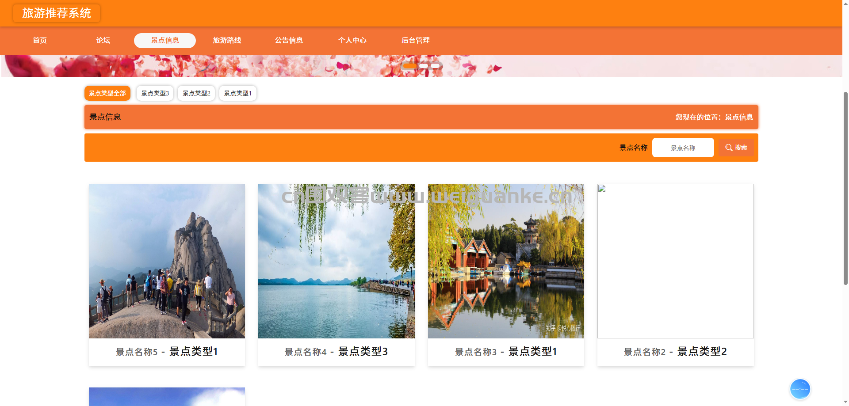This screenshot has height=406, width=849.
Task: Click the 景点名称3 - 景点类型1 caption
Action: pyautogui.click(x=506, y=352)
